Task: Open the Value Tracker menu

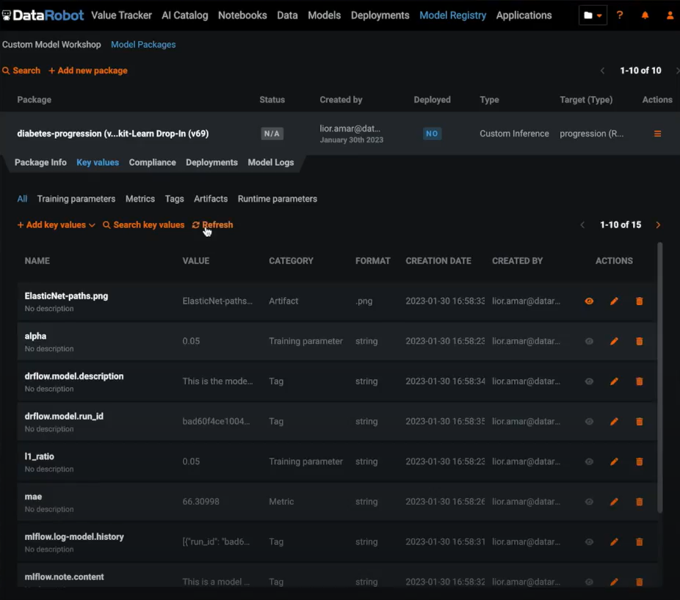Action: pyautogui.click(x=121, y=15)
